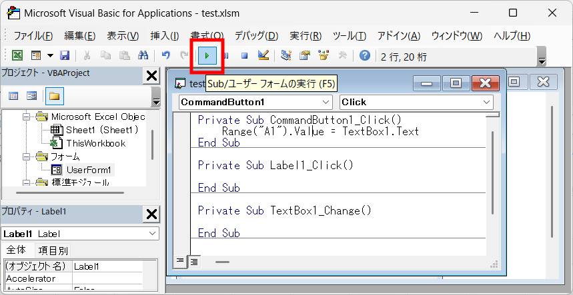Open toolbar options arrow at the toolbar's right end
Viewport: 573px width, 295px height.
pos(542,61)
